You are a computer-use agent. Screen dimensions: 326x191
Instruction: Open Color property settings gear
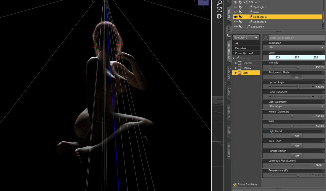coord(323,53)
